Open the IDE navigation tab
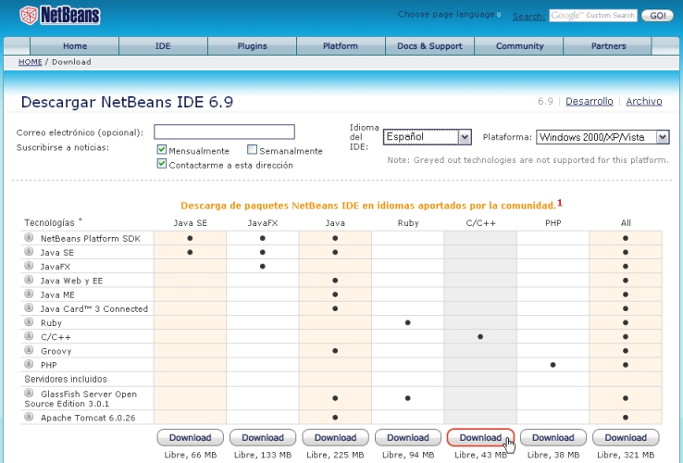The width and height of the screenshot is (683, 463). [163, 45]
